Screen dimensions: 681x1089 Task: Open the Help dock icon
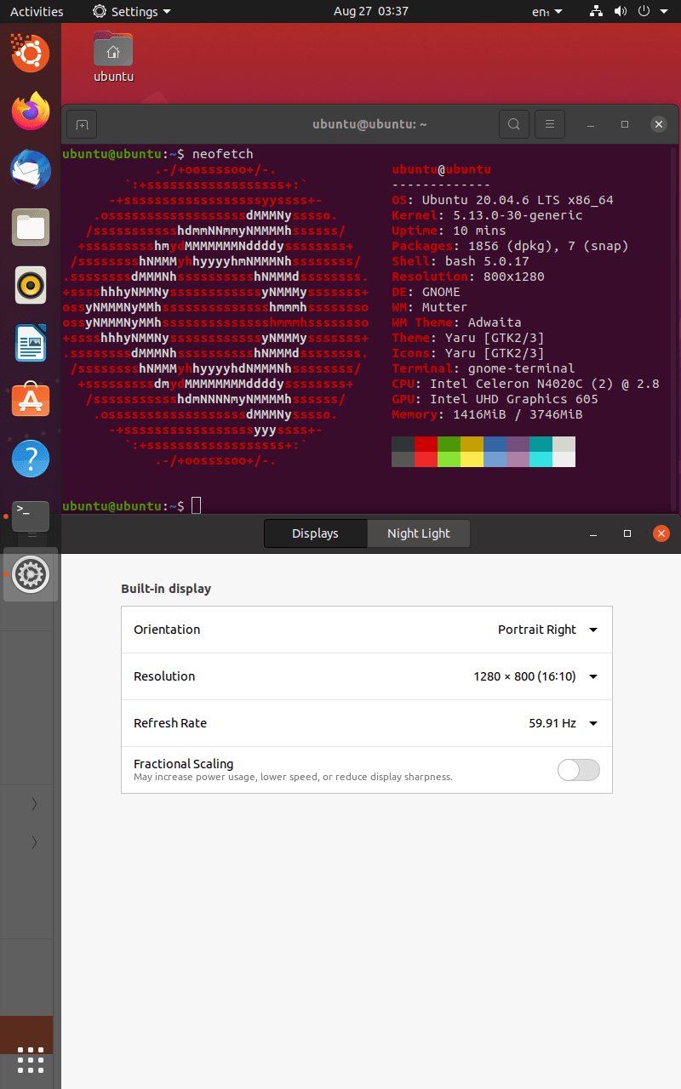tap(30, 459)
